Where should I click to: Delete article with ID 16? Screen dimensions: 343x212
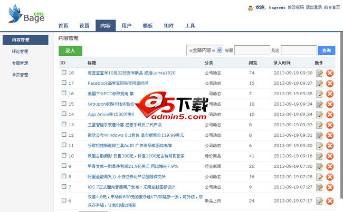tap(330, 94)
